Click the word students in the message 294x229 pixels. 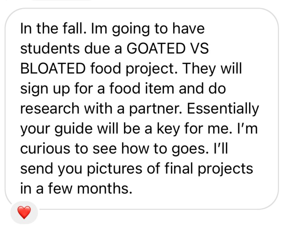[50, 49]
